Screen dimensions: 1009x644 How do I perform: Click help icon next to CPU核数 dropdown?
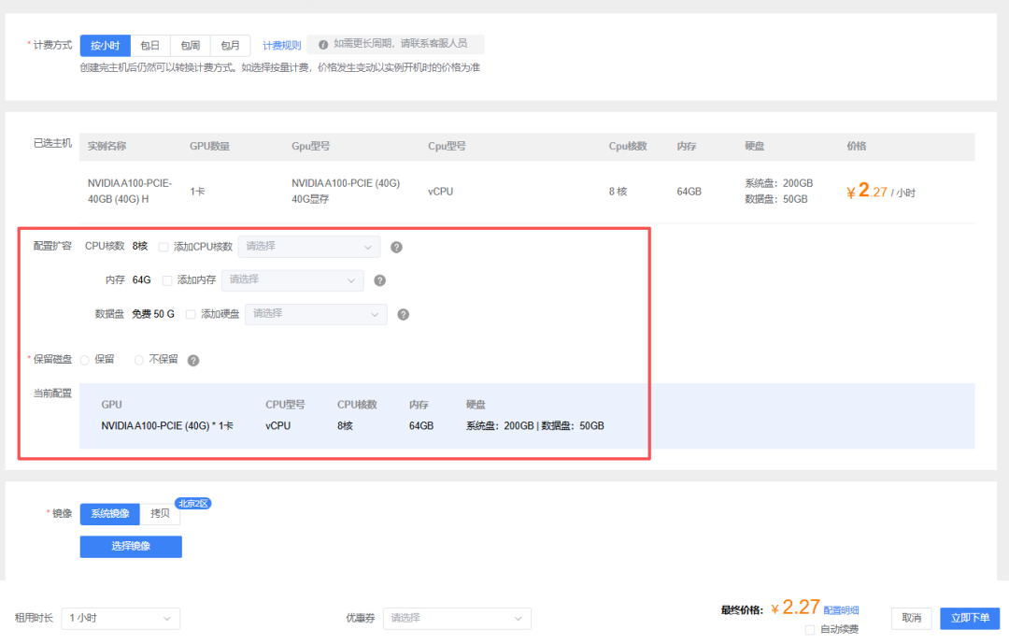pos(396,248)
